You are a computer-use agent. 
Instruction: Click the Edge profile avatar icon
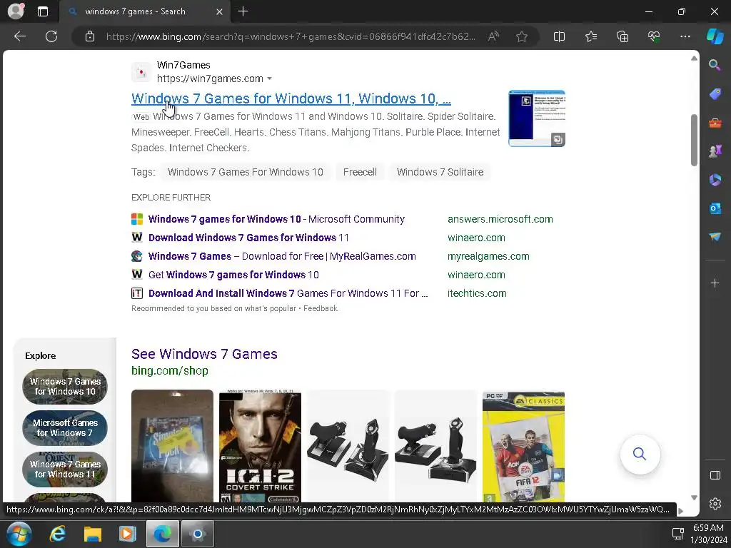click(16, 11)
